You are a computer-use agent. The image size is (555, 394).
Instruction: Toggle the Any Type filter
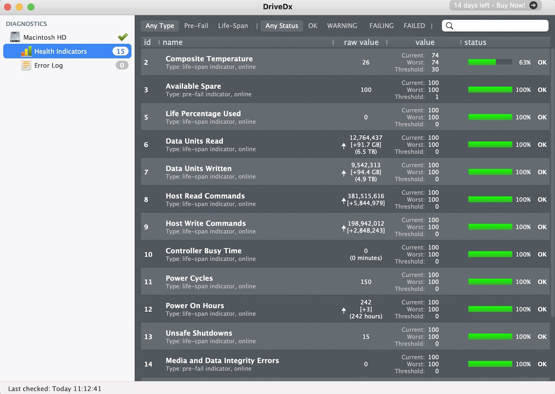pos(160,26)
